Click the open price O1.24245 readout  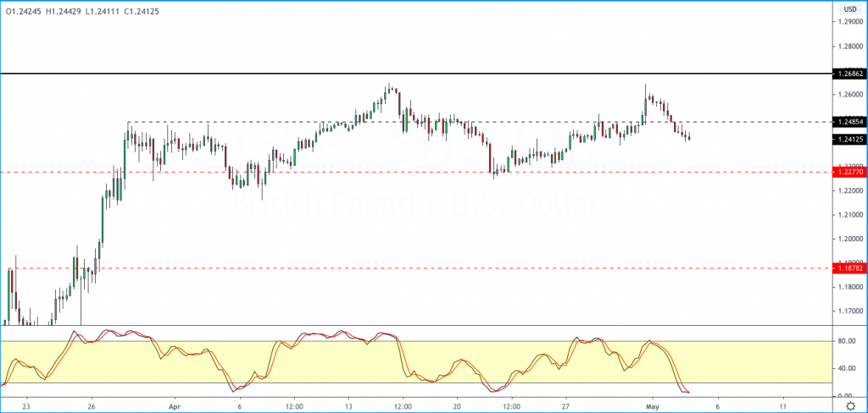24,11
